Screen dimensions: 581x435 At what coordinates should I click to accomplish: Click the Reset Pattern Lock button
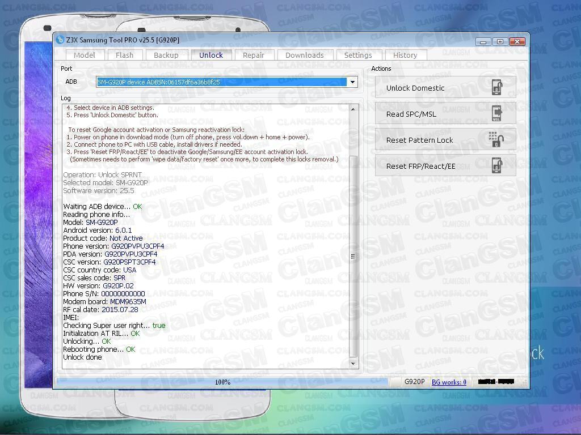445,139
